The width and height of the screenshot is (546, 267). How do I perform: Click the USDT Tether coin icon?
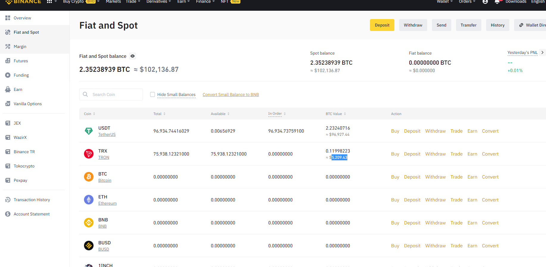click(89, 131)
